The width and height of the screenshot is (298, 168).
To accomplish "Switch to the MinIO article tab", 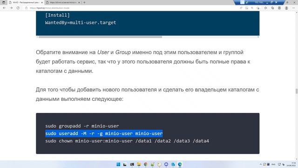I will (26, 2).
